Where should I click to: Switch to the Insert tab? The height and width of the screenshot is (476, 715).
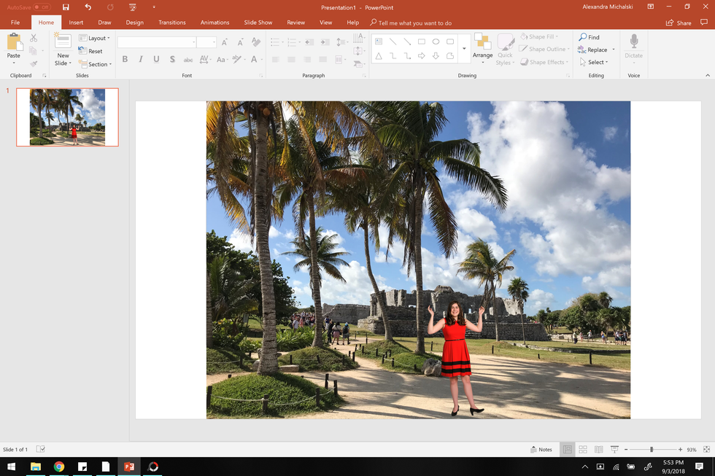(x=76, y=23)
